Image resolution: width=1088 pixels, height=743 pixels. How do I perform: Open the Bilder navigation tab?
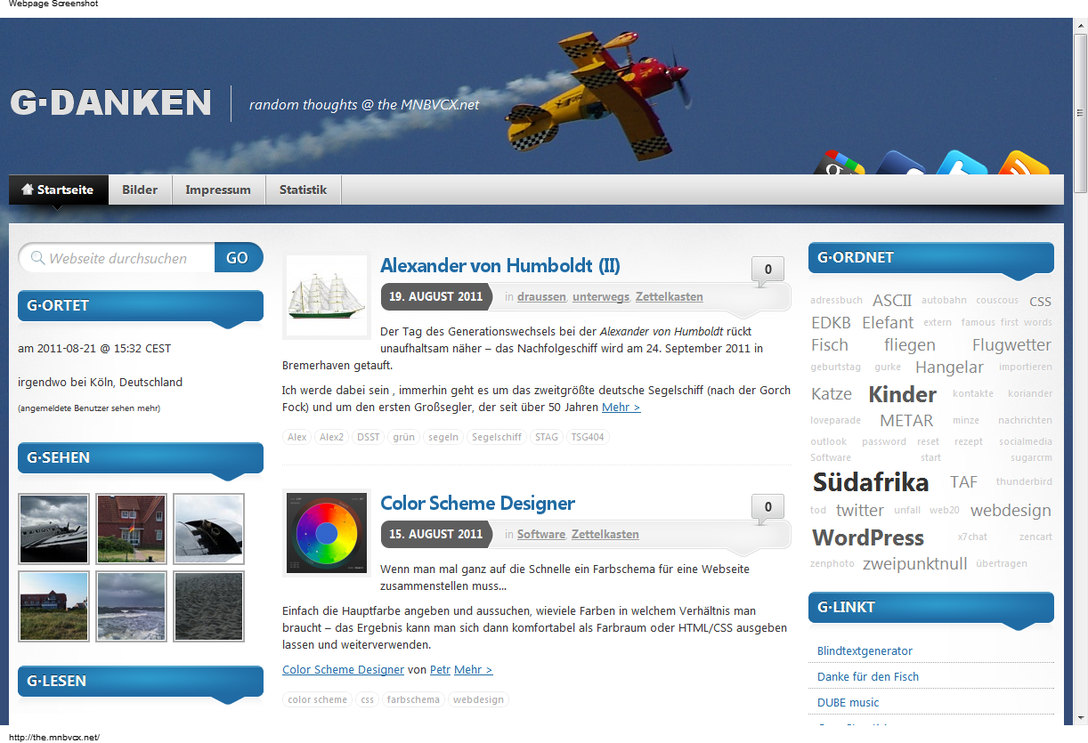point(140,190)
